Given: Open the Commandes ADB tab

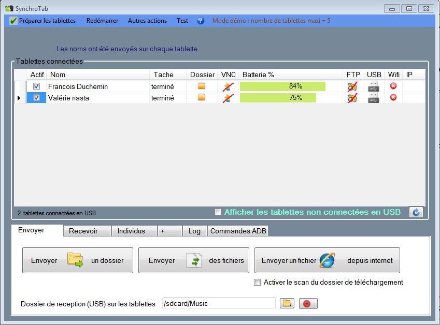Looking at the screenshot, I should tap(238, 231).
